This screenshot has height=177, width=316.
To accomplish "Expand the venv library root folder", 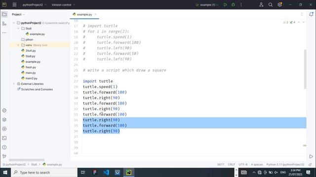I will (x=18, y=45).
